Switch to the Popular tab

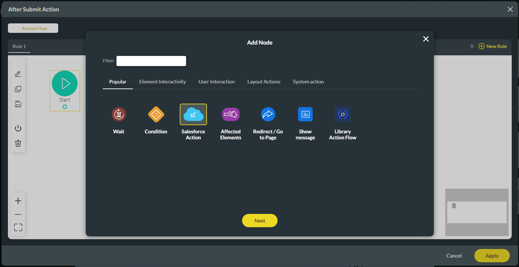pyautogui.click(x=118, y=82)
